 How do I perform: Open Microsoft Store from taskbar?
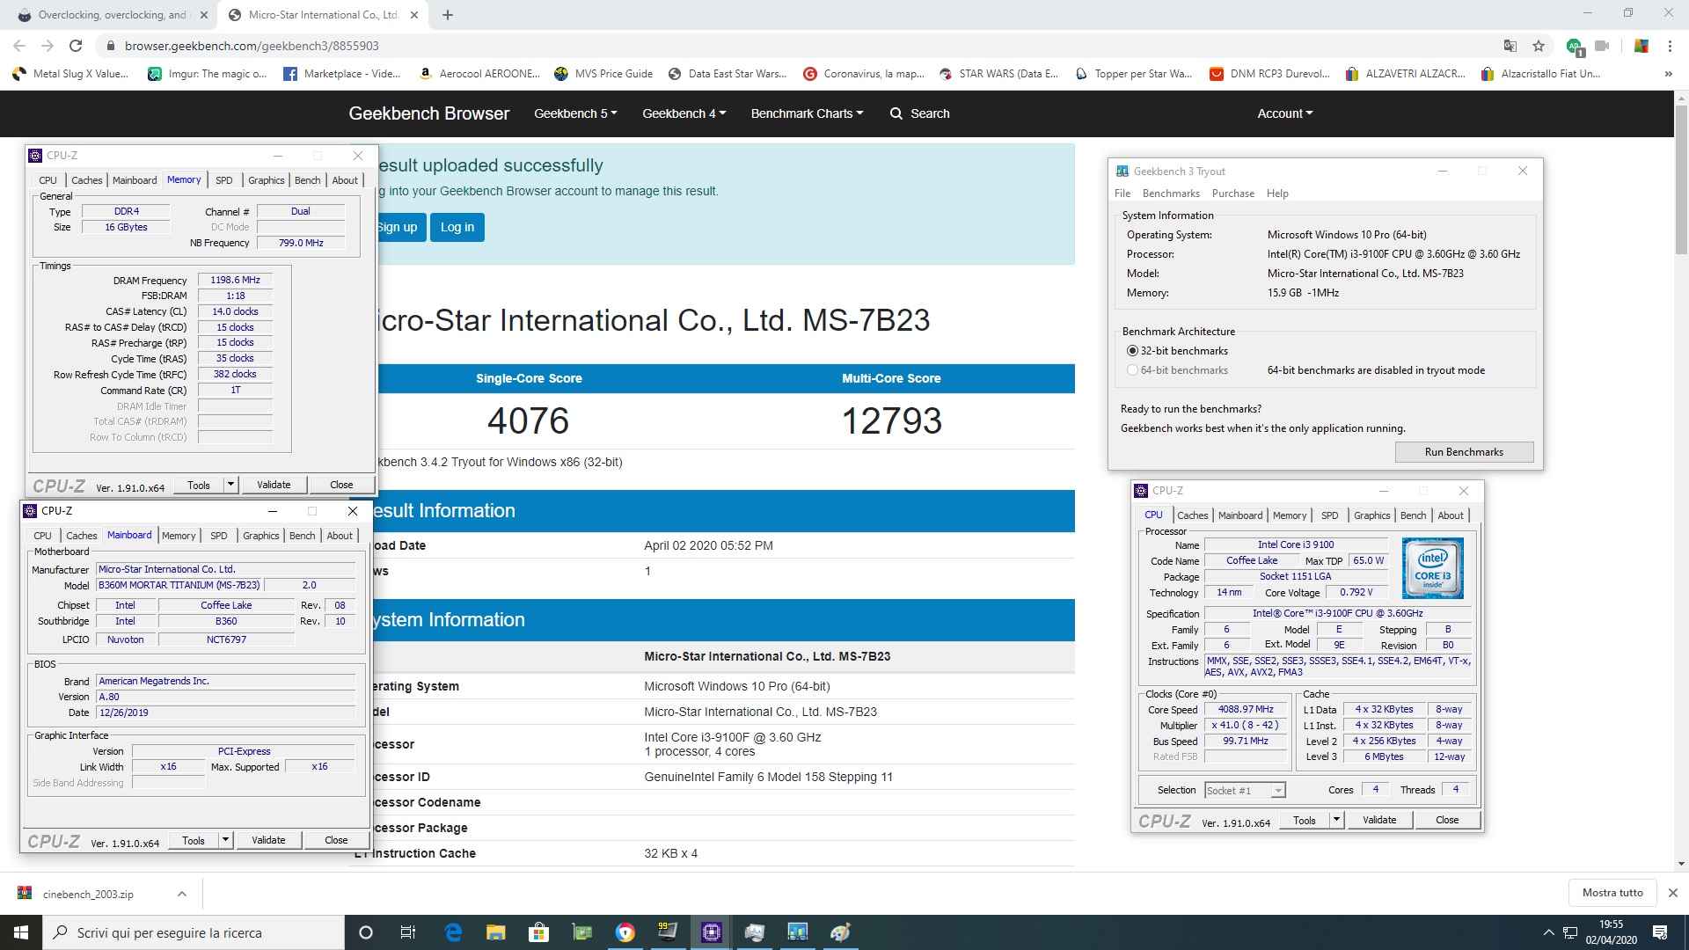click(538, 932)
